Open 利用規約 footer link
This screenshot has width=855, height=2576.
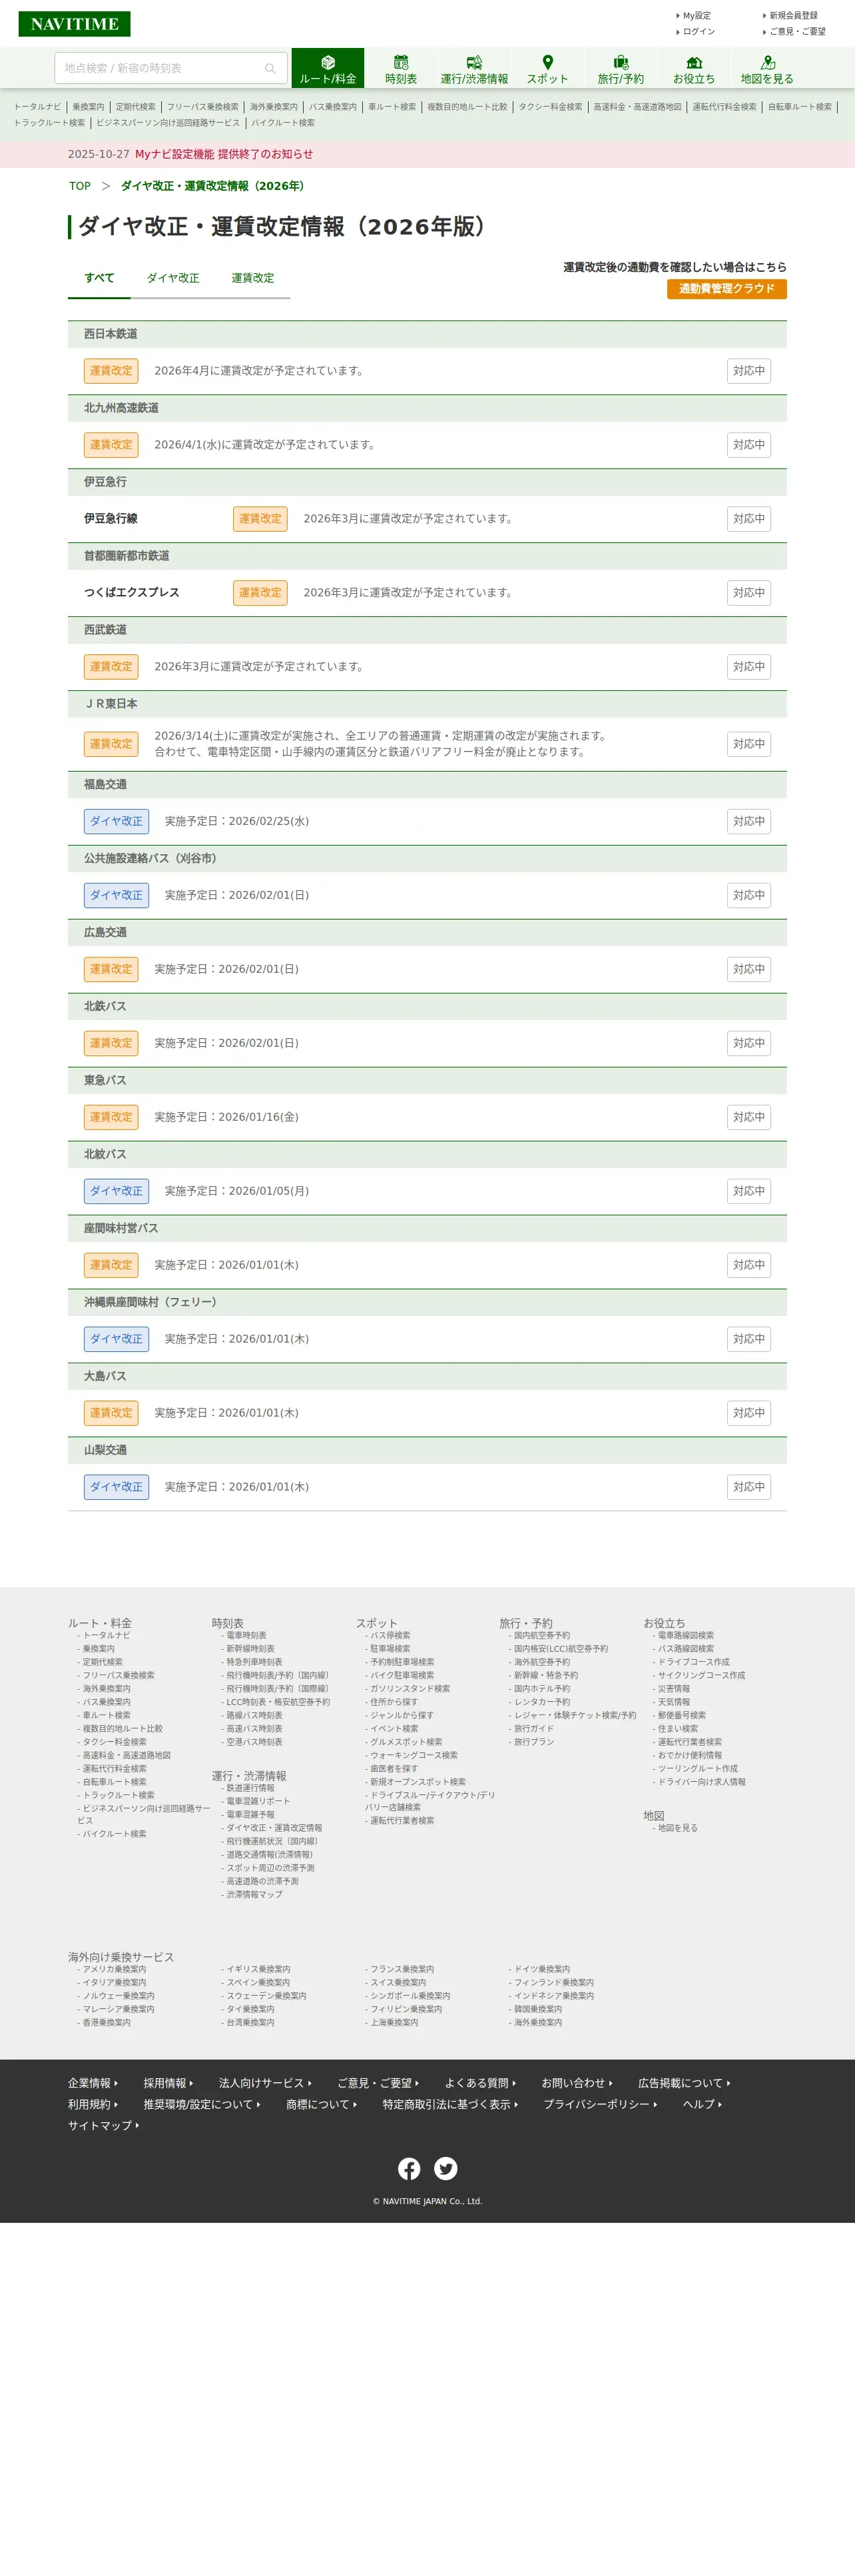click(x=93, y=2104)
